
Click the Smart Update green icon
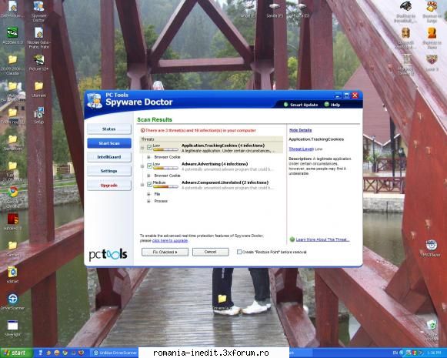point(285,105)
